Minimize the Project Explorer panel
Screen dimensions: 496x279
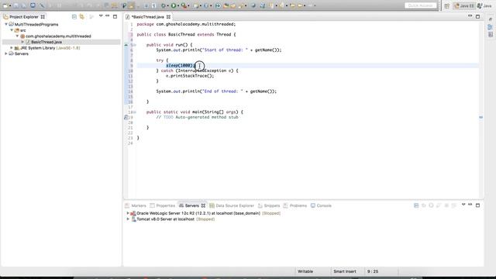(x=108, y=15)
